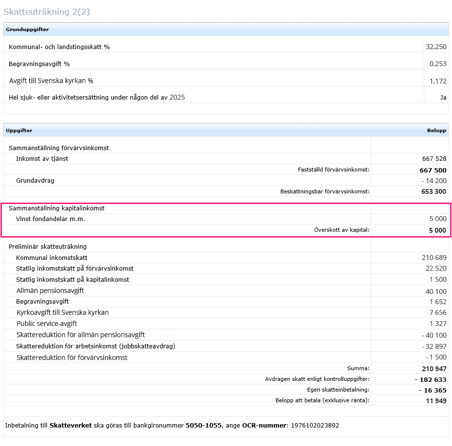Click the Belopp column header

436,131
